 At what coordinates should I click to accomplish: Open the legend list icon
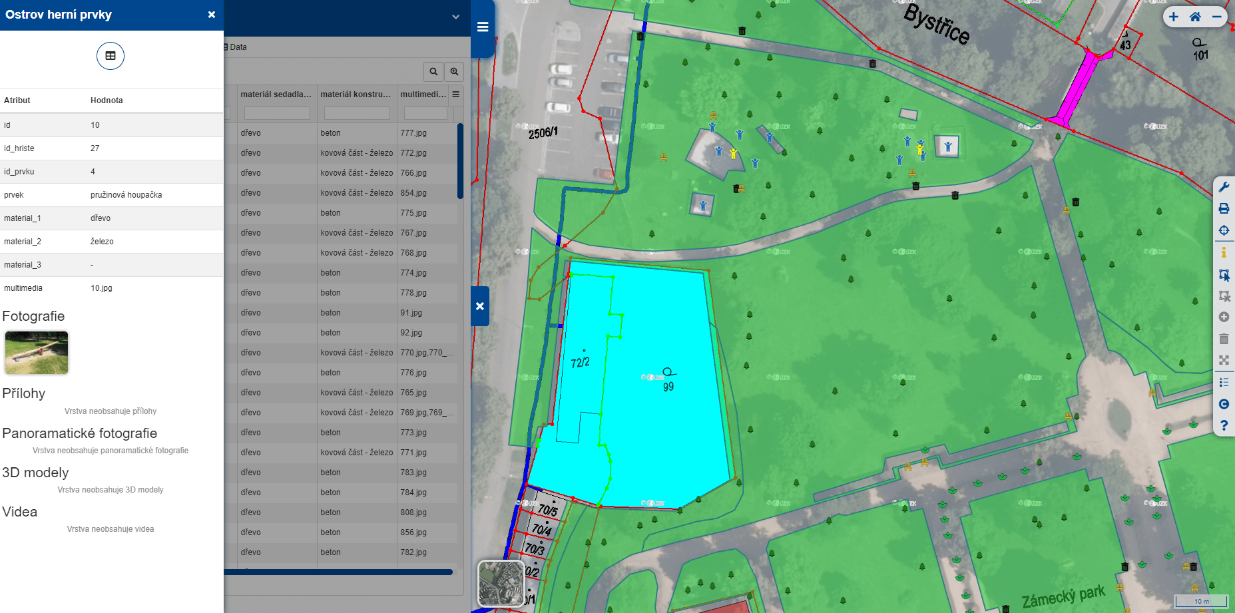point(1224,382)
